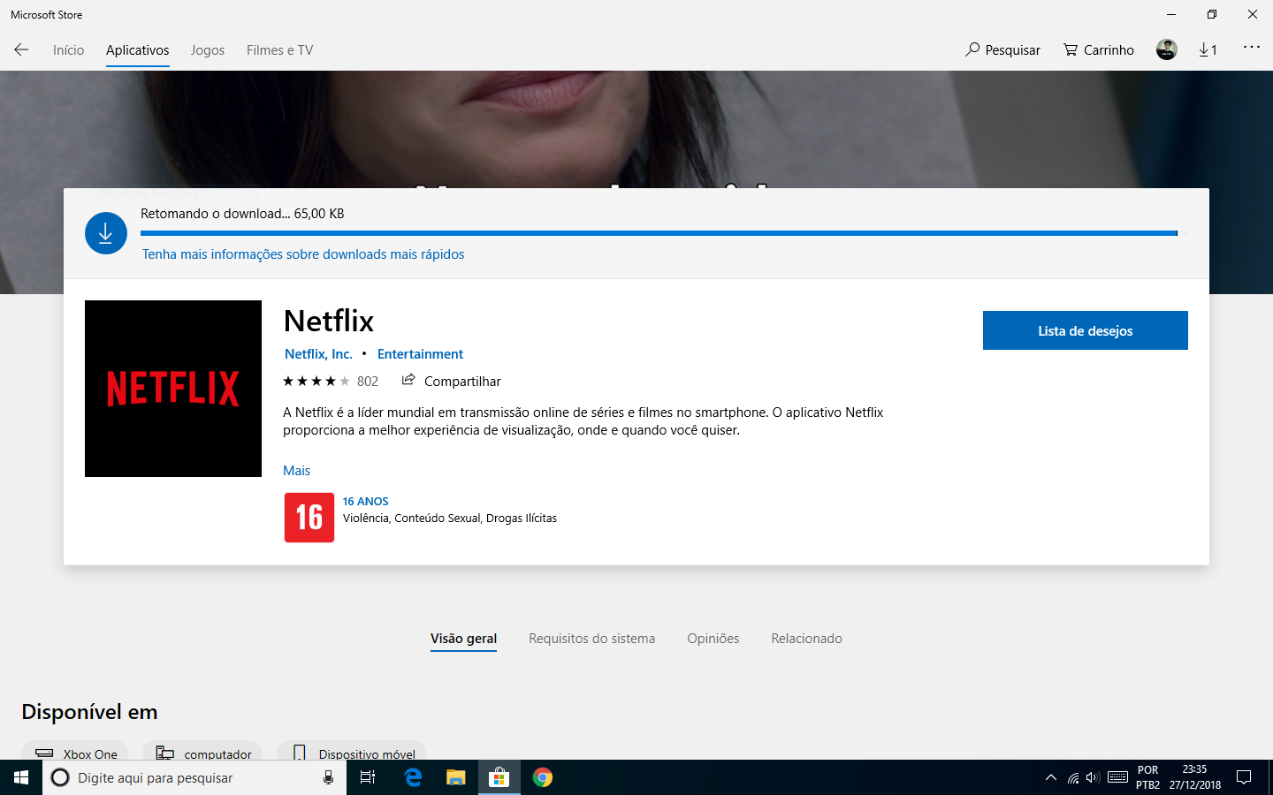Click the Netflix app logo thumbnail

point(173,389)
